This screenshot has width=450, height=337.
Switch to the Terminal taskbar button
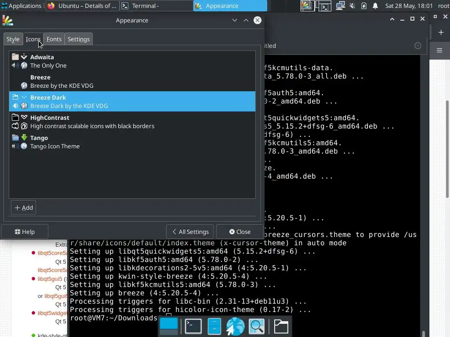(x=156, y=6)
